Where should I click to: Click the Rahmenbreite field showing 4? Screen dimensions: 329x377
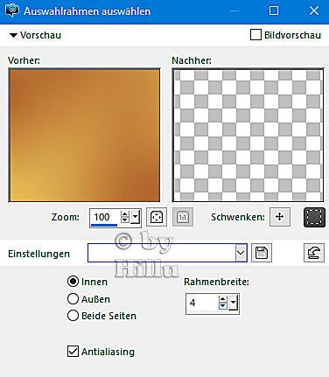pyautogui.click(x=202, y=304)
